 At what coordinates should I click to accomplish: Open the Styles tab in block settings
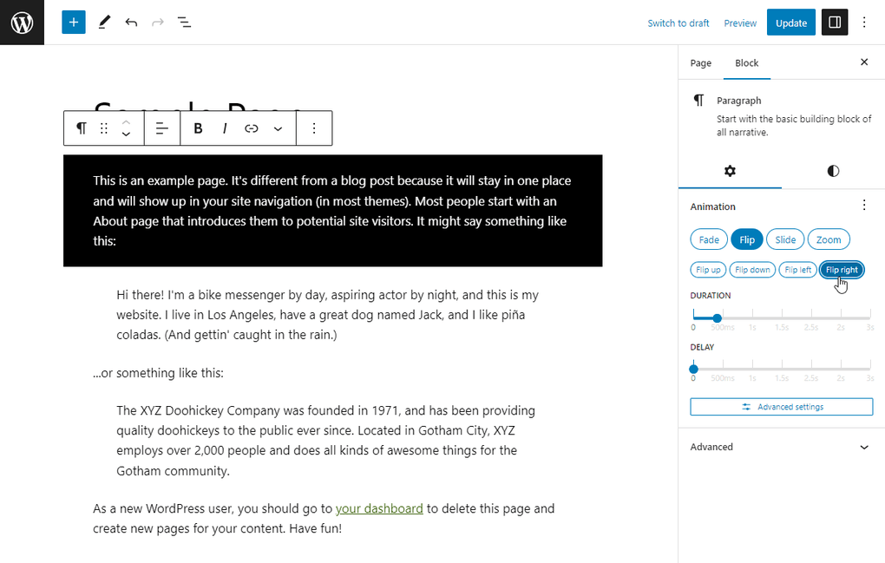tap(832, 171)
